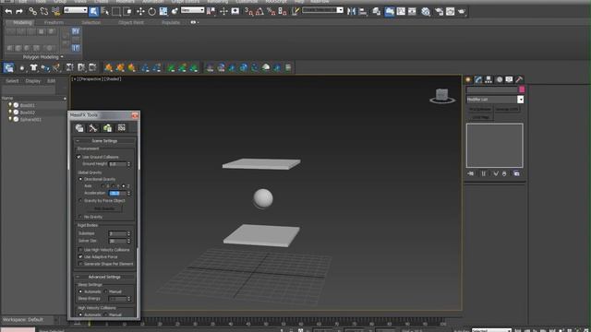This screenshot has width=591, height=332.
Task: Select Directional Gravity radio button
Action: coord(80,179)
